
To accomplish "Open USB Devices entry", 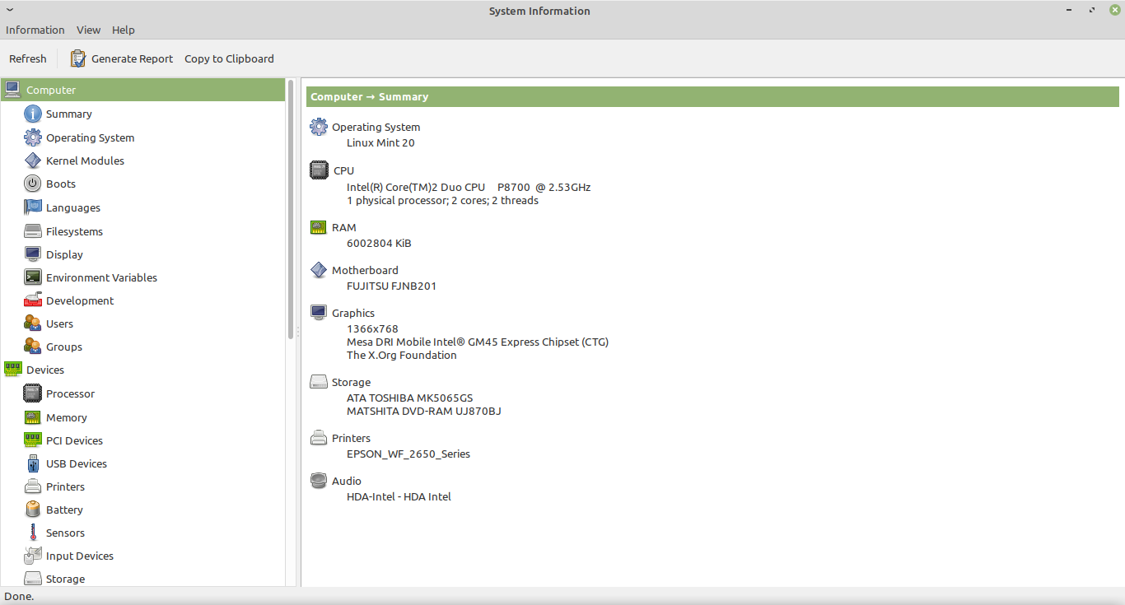I will [77, 463].
